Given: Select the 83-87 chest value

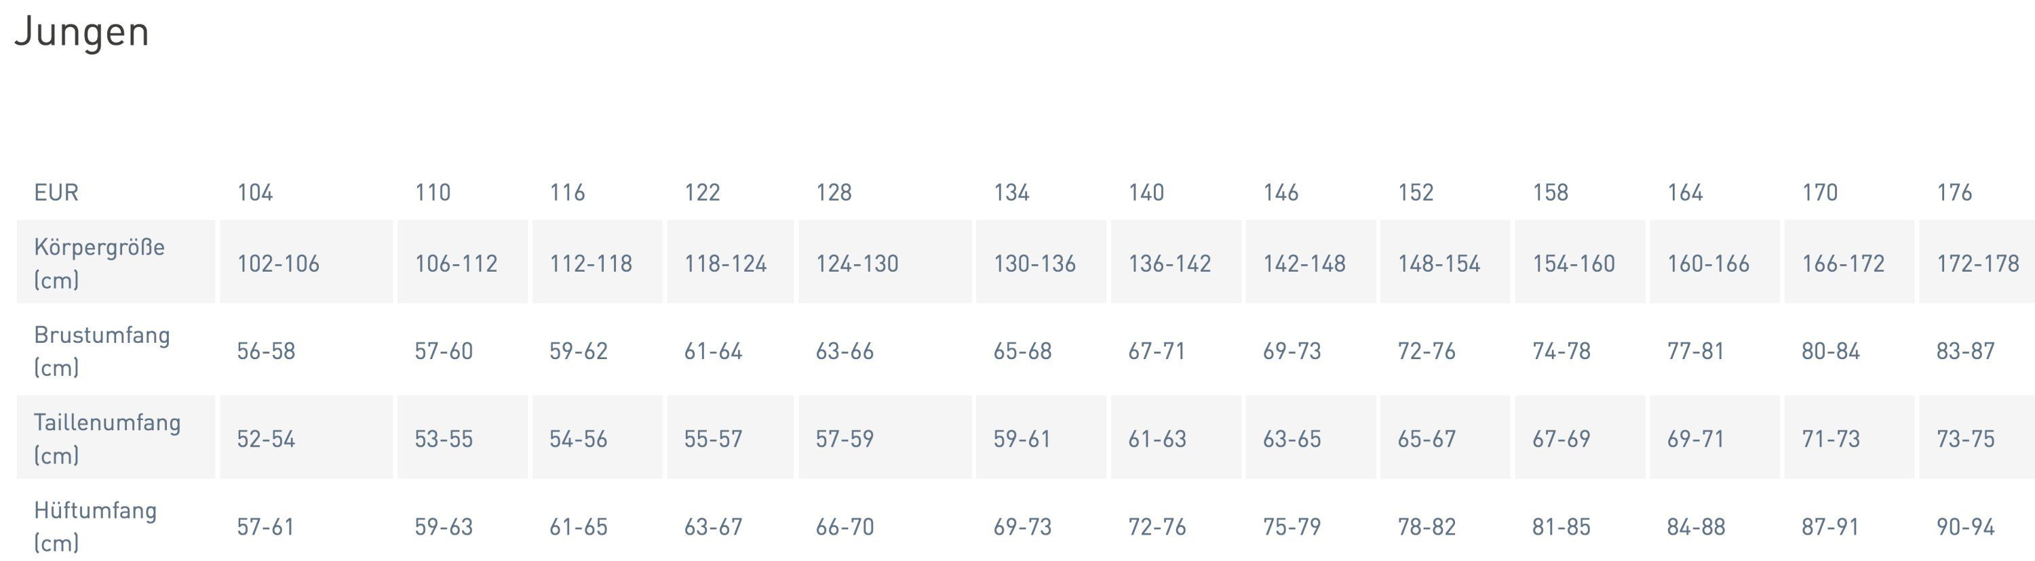Looking at the screenshot, I should click(1966, 351).
